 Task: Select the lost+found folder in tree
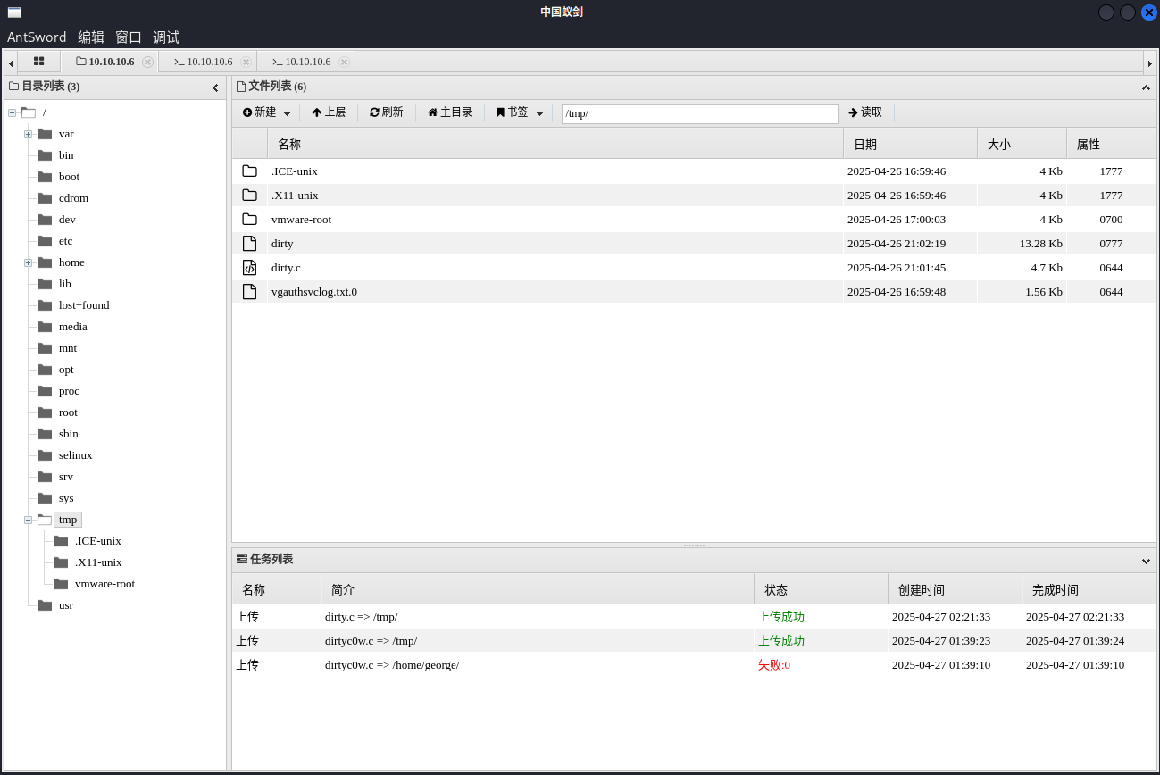[84, 305]
